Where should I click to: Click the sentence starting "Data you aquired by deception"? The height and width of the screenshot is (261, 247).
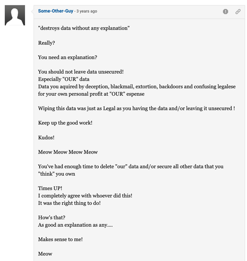(x=137, y=90)
